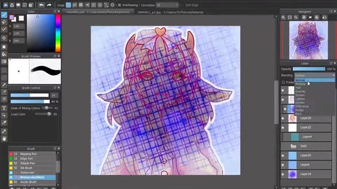337x189 pixels.
Task: Enable the vanishing point snap guide
Action: [x=87, y=5]
